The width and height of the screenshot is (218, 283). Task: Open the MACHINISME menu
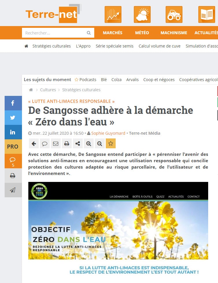(174, 33)
